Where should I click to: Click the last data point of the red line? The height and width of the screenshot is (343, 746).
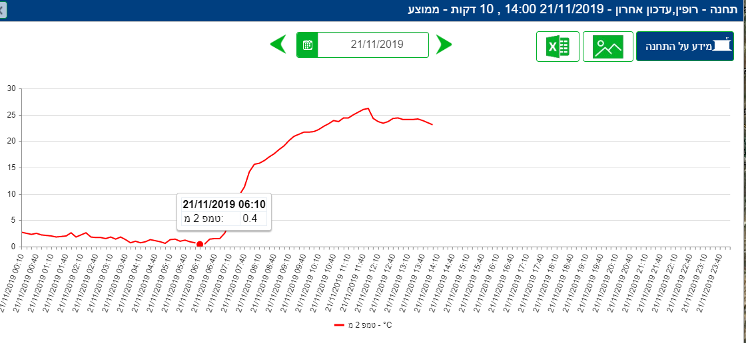click(432, 124)
